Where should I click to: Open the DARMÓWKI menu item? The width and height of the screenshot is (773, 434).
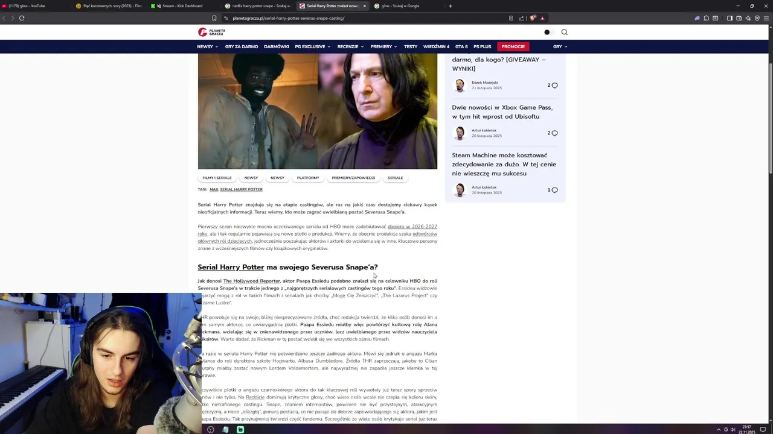coord(277,46)
